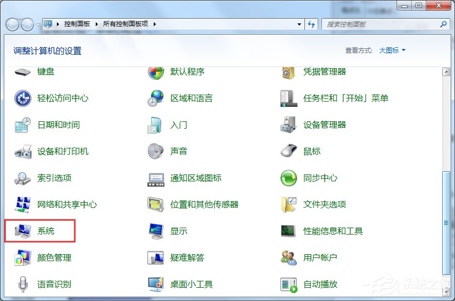This screenshot has width=455, height=301.
Task: Click the 网络和共享中心 icon
Action: pos(23,205)
